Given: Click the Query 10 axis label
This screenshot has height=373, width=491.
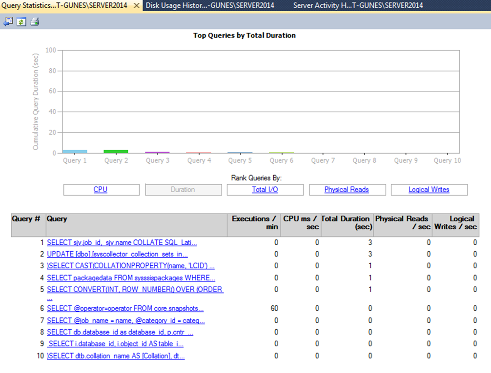Looking at the screenshot, I should point(447,160).
